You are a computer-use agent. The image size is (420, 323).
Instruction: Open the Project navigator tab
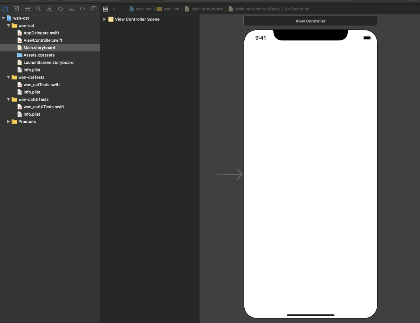pyautogui.click(x=5, y=9)
